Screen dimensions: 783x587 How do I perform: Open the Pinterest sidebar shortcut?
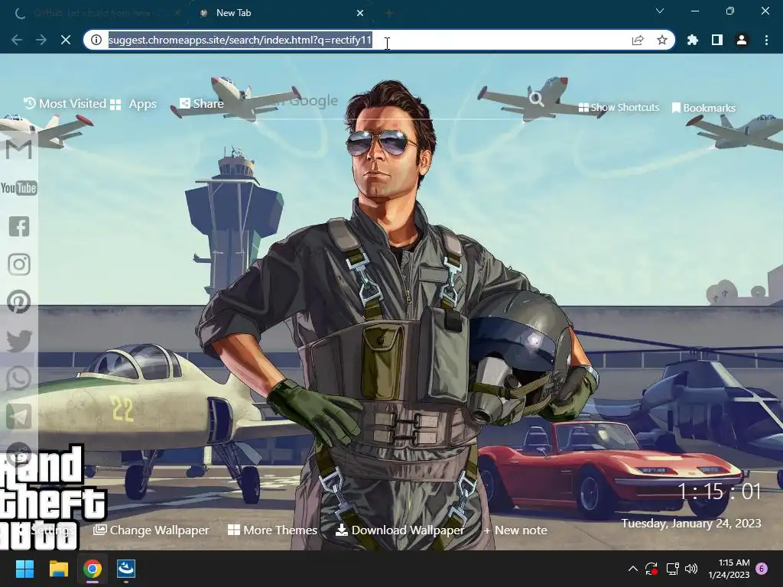click(x=19, y=302)
